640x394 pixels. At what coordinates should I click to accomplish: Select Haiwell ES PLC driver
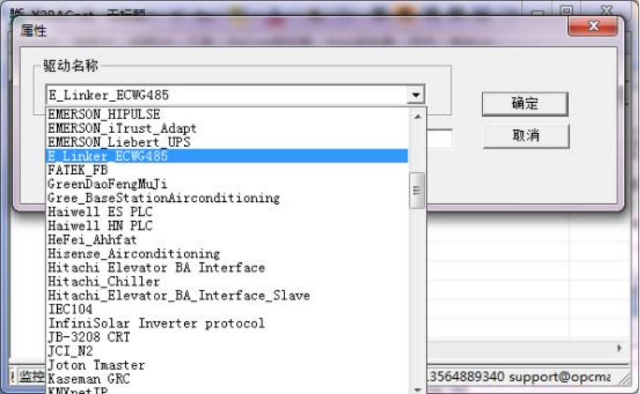click(x=227, y=211)
